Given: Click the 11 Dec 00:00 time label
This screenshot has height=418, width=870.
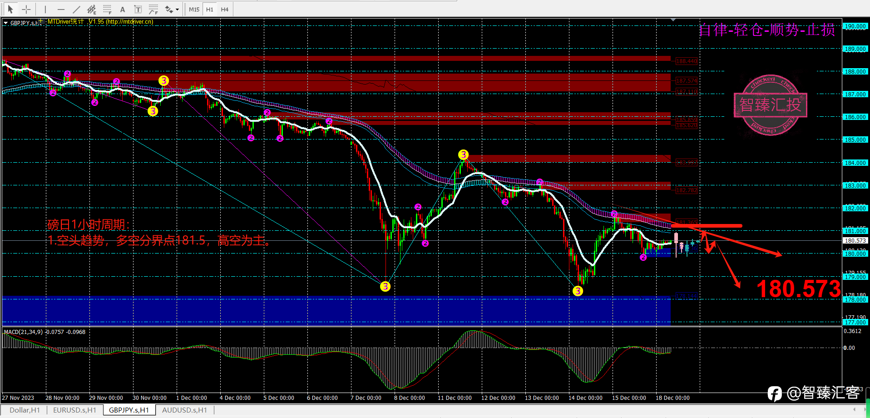Looking at the screenshot, I should point(455,398).
